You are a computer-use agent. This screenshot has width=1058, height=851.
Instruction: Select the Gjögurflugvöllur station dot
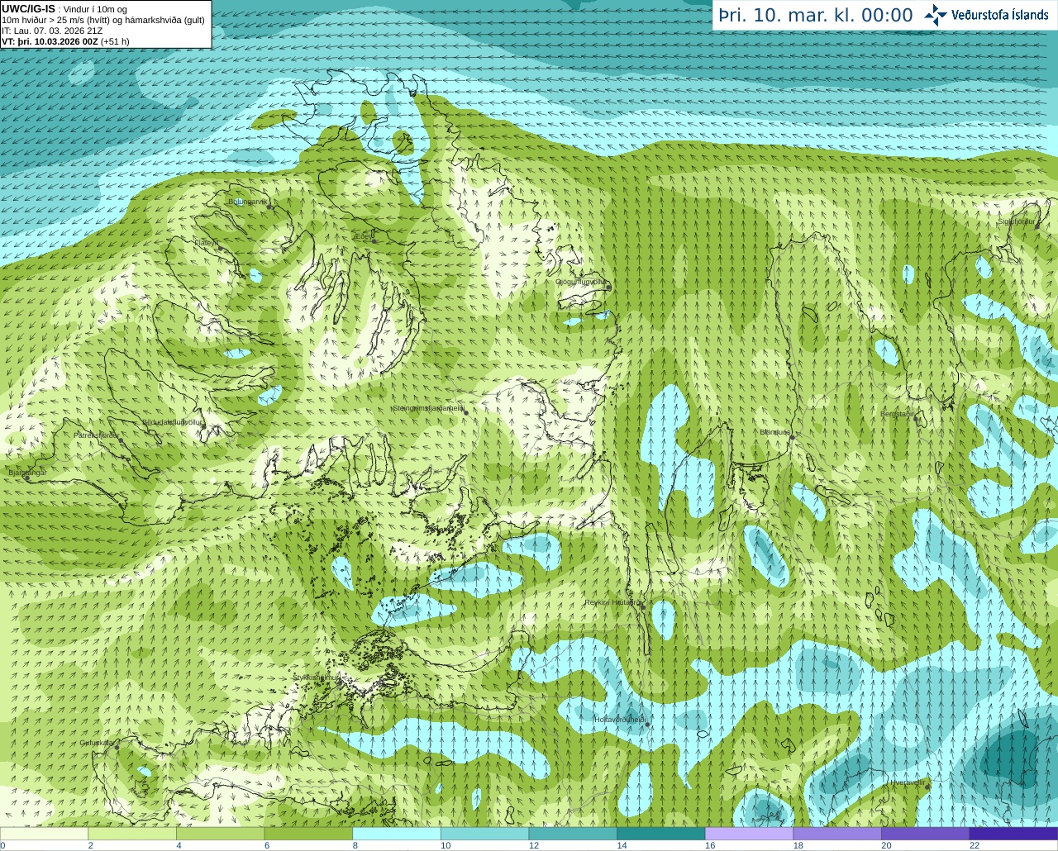(608, 286)
